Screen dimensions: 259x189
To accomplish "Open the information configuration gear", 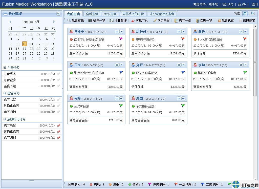I will coord(240,20).
